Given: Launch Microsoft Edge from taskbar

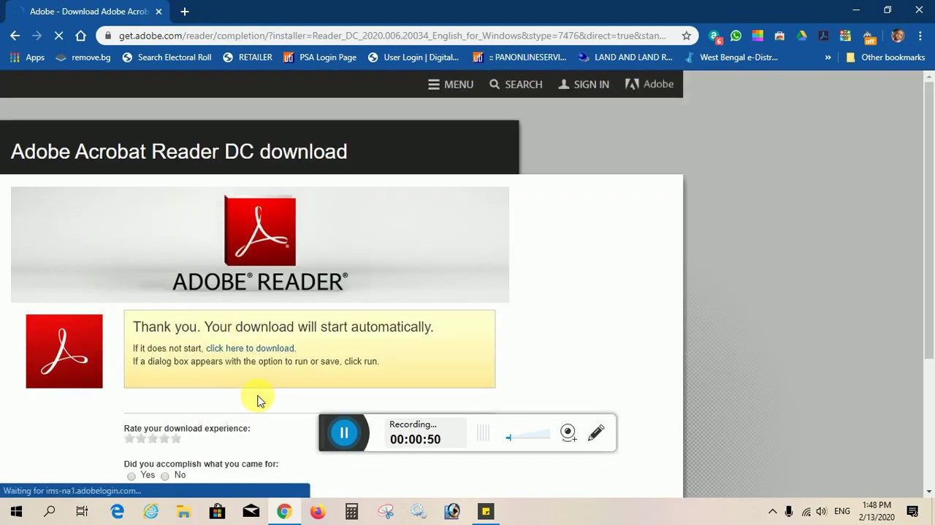Looking at the screenshot, I should [x=117, y=512].
